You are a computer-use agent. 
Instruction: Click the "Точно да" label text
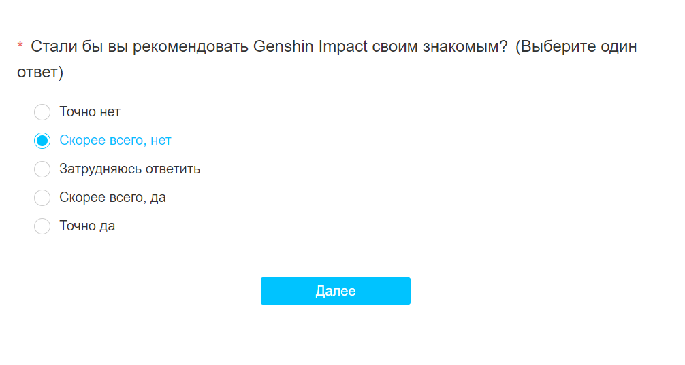87,226
